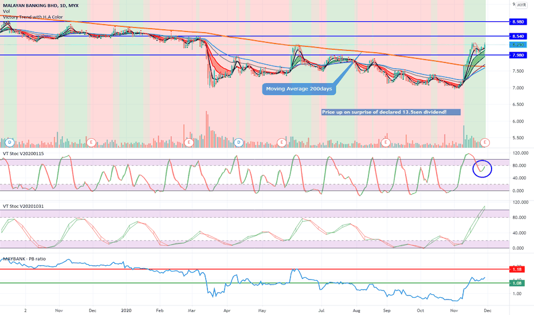Click the red 1.18 PB ratio level label

tap(517, 269)
